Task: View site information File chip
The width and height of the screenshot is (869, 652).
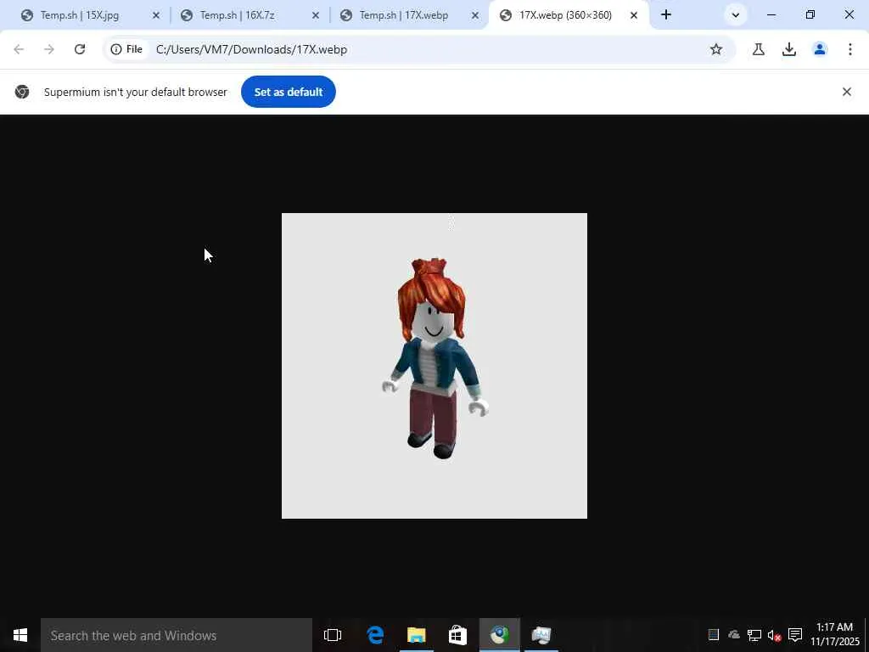Action: pos(127,49)
